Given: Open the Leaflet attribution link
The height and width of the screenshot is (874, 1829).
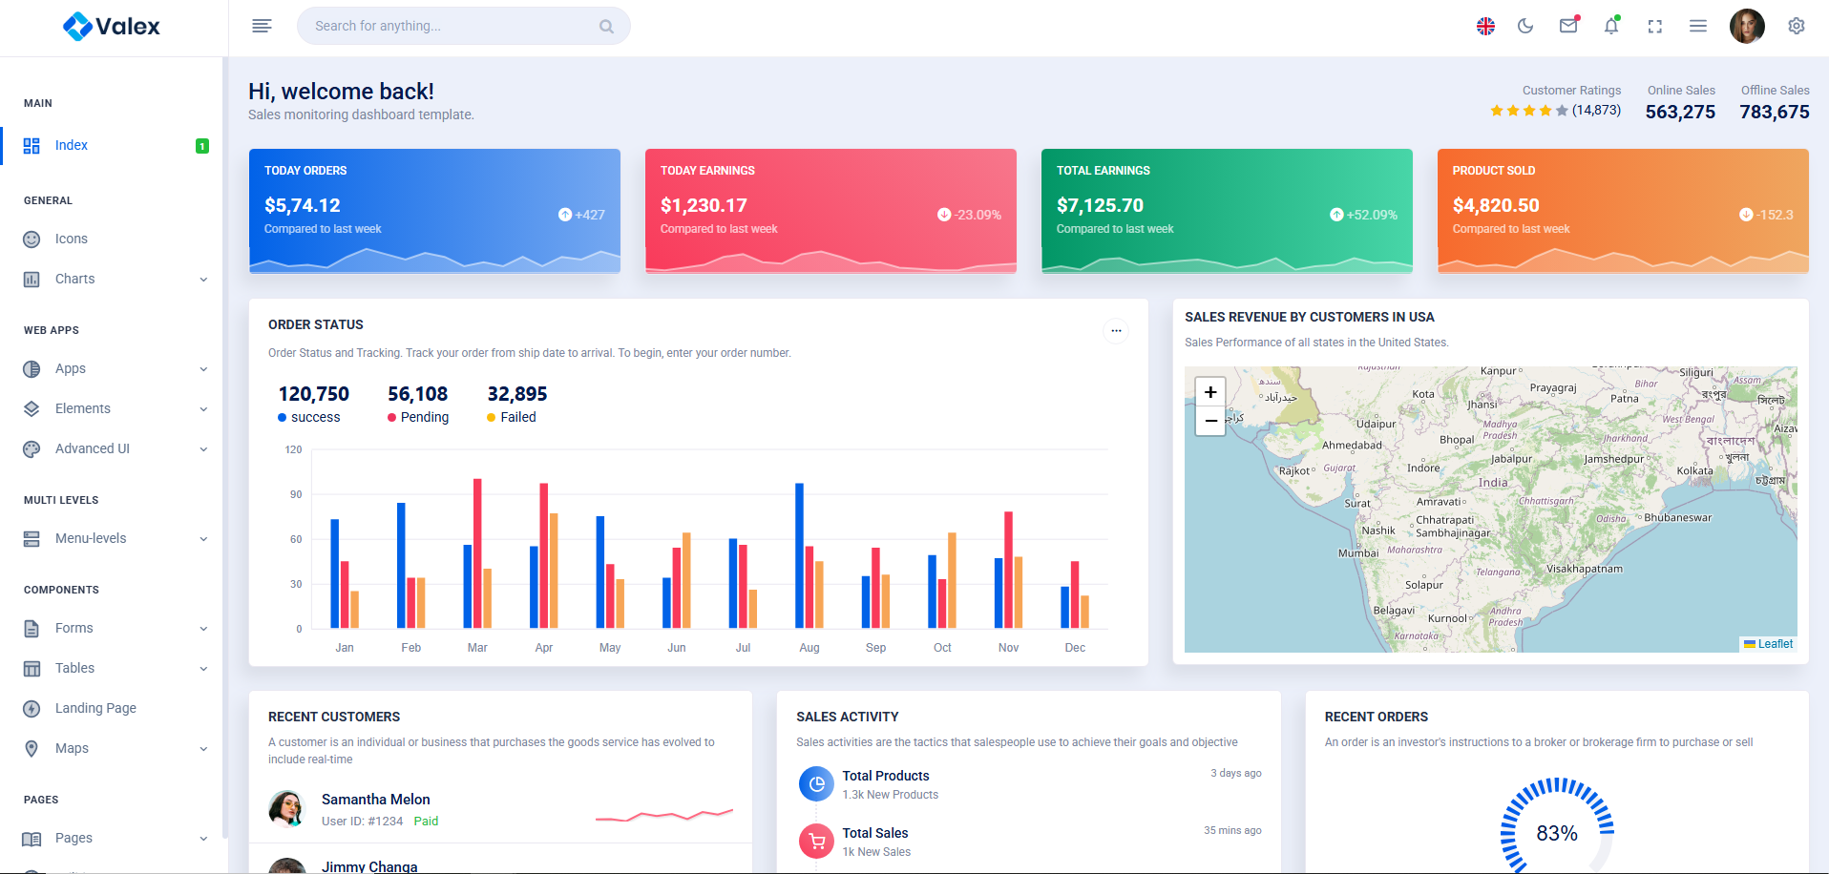Looking at the screenshot, I should 1768,644.
